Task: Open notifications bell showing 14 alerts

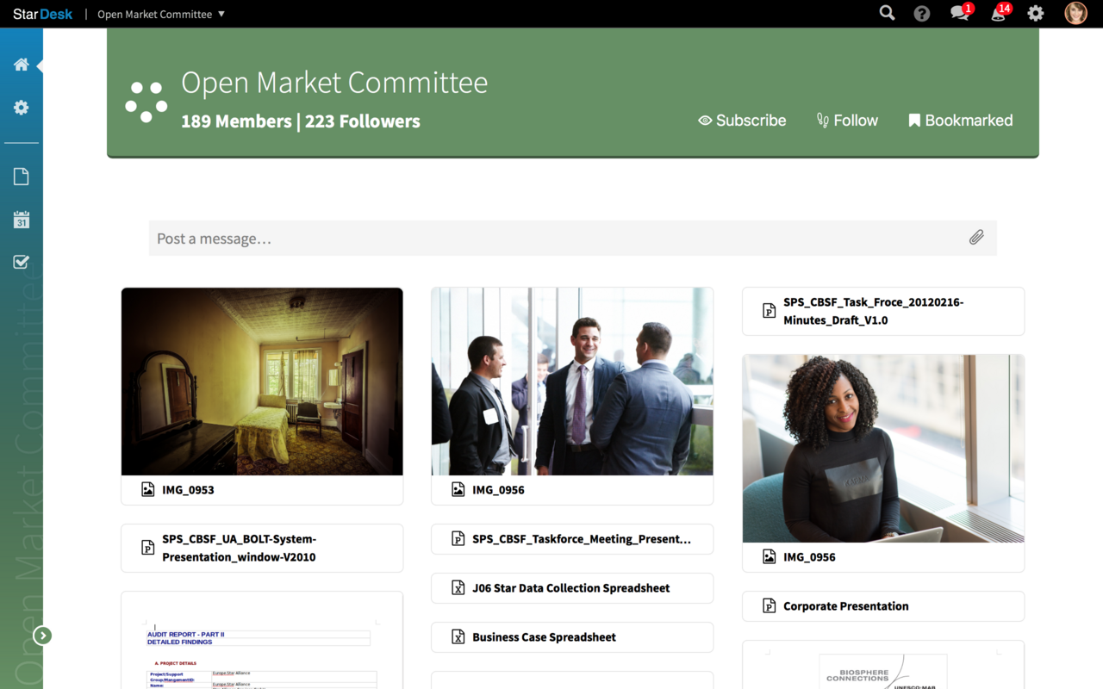Action: click(x=999, y=14)
